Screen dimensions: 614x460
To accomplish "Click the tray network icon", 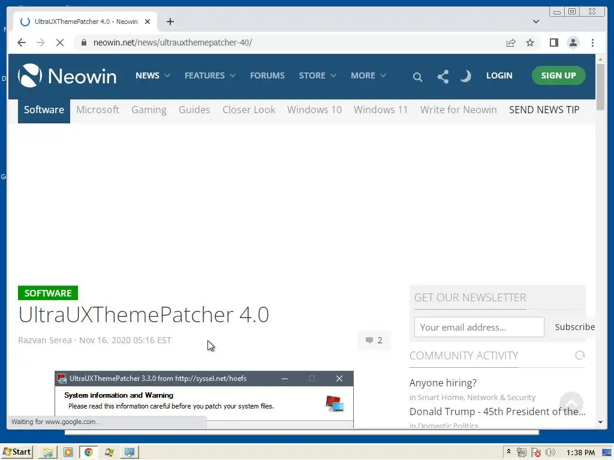I will 521,453.
